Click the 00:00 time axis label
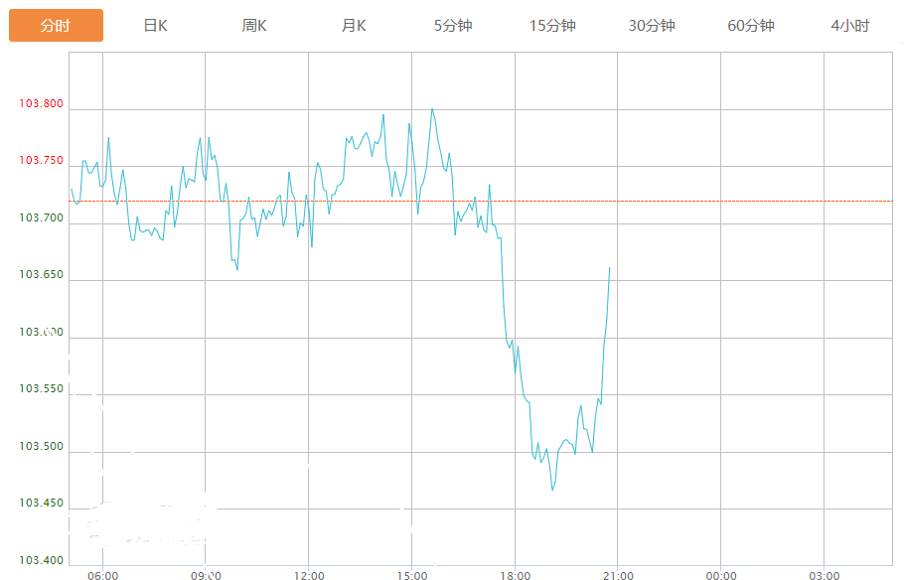This screenshot has height=580, width=904. point(721,575)
